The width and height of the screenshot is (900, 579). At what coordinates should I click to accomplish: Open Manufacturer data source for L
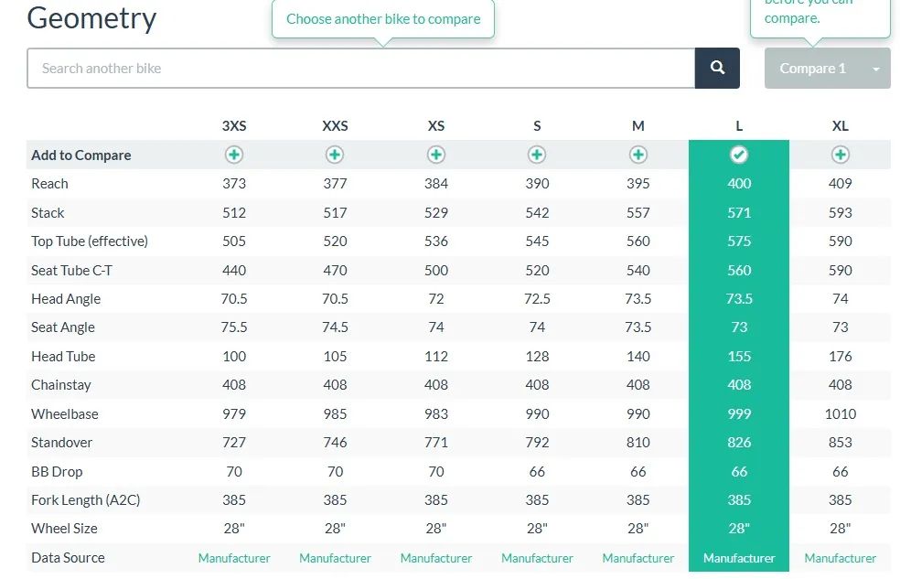[x=739, y=558]
